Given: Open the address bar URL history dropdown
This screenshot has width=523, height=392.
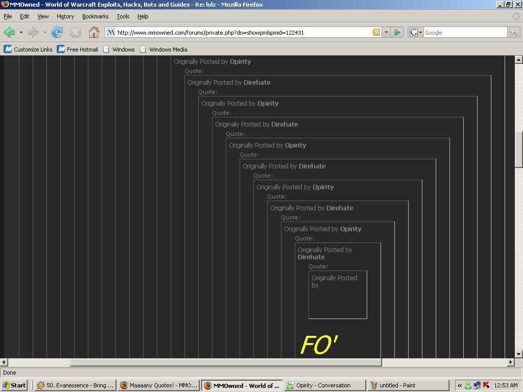Looking at the screenshot, I should pyautogui.click(x=386, y=32).
